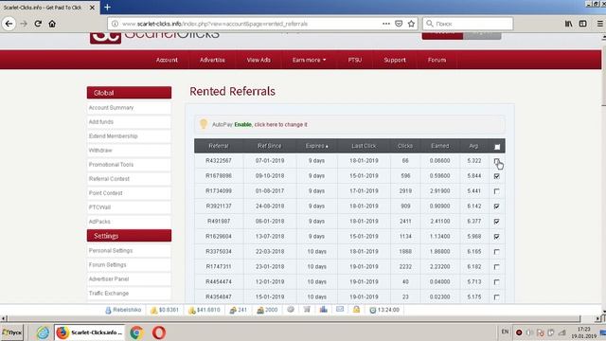Viewport: 606px width, 341px height.
Task: Reload the Scarlet-Clicks page
Action: tap(38, 24)
